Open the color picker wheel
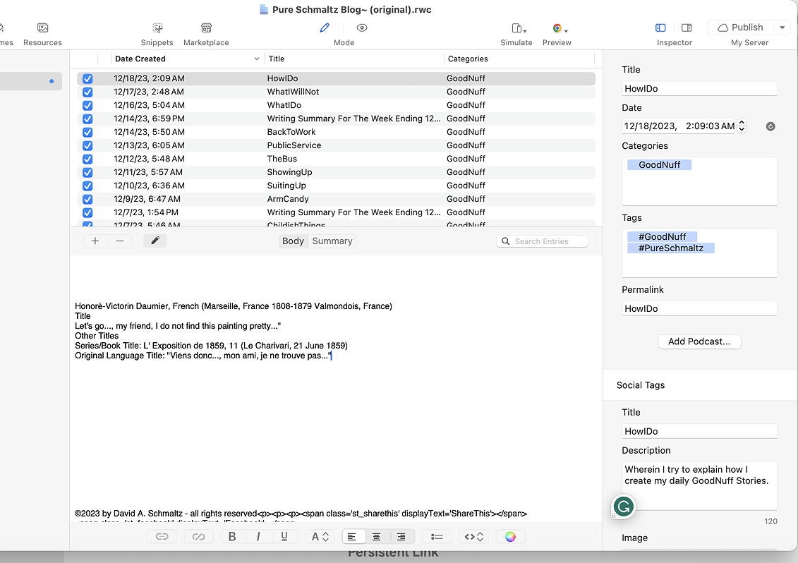Viewport: 798px width, 563px height. click(x=510, y=536)
